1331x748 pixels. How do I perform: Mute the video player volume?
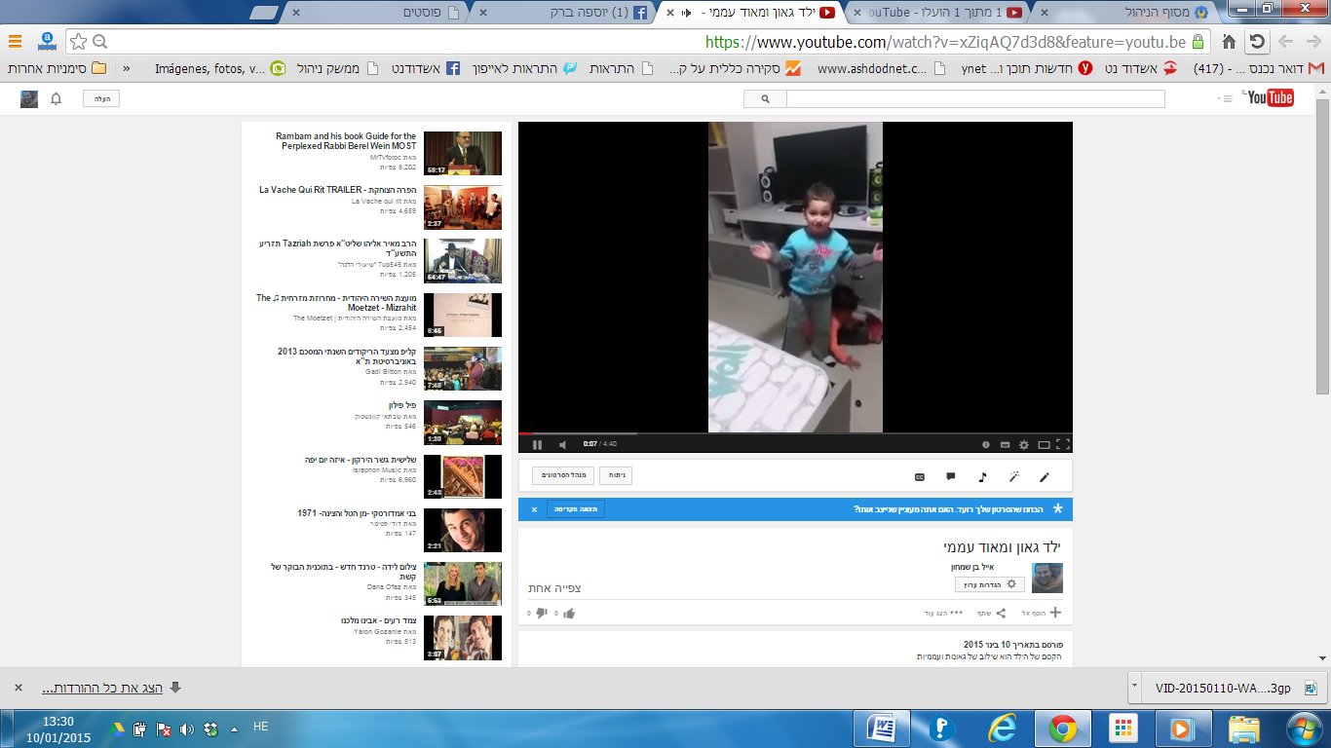pyautogui.click(x=562, y=445)
